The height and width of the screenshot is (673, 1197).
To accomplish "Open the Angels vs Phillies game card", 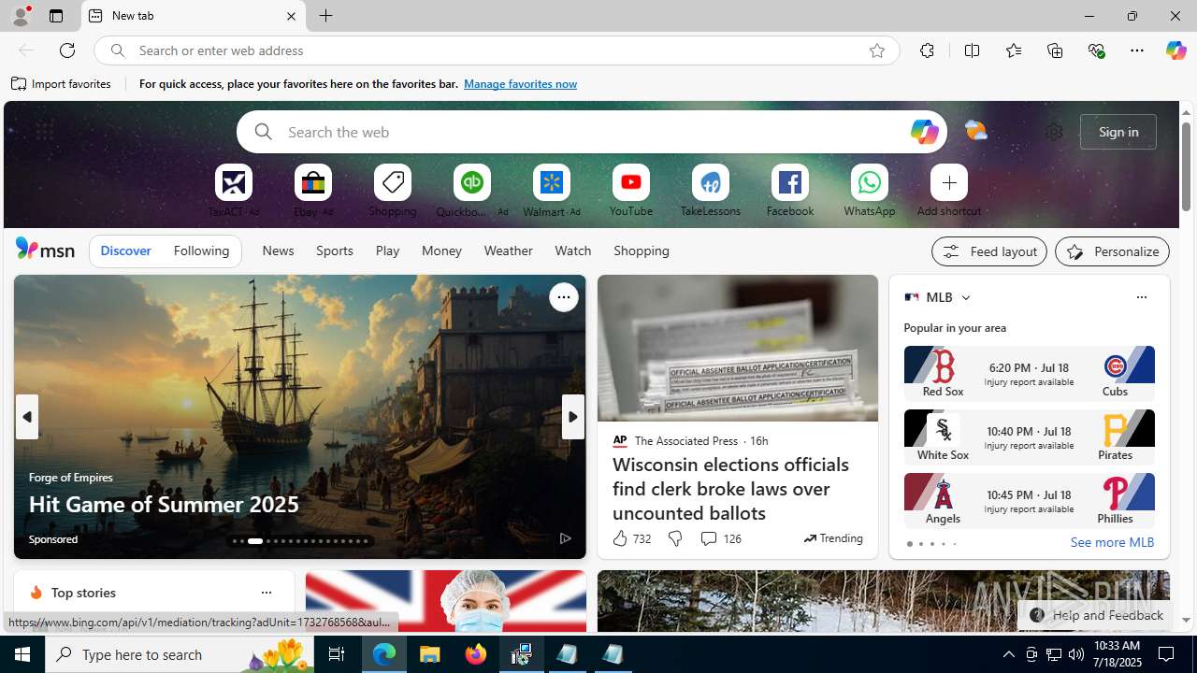I will 1029,500.
